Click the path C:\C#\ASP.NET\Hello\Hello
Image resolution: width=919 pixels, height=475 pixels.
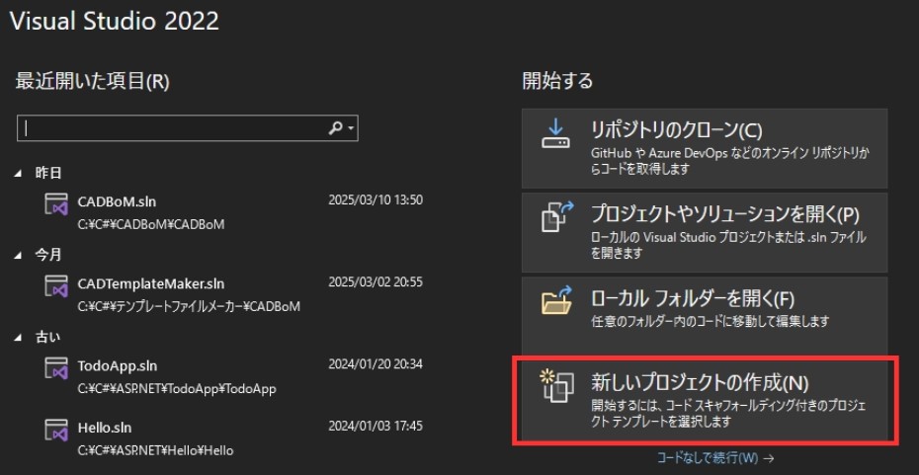point(155,450)
